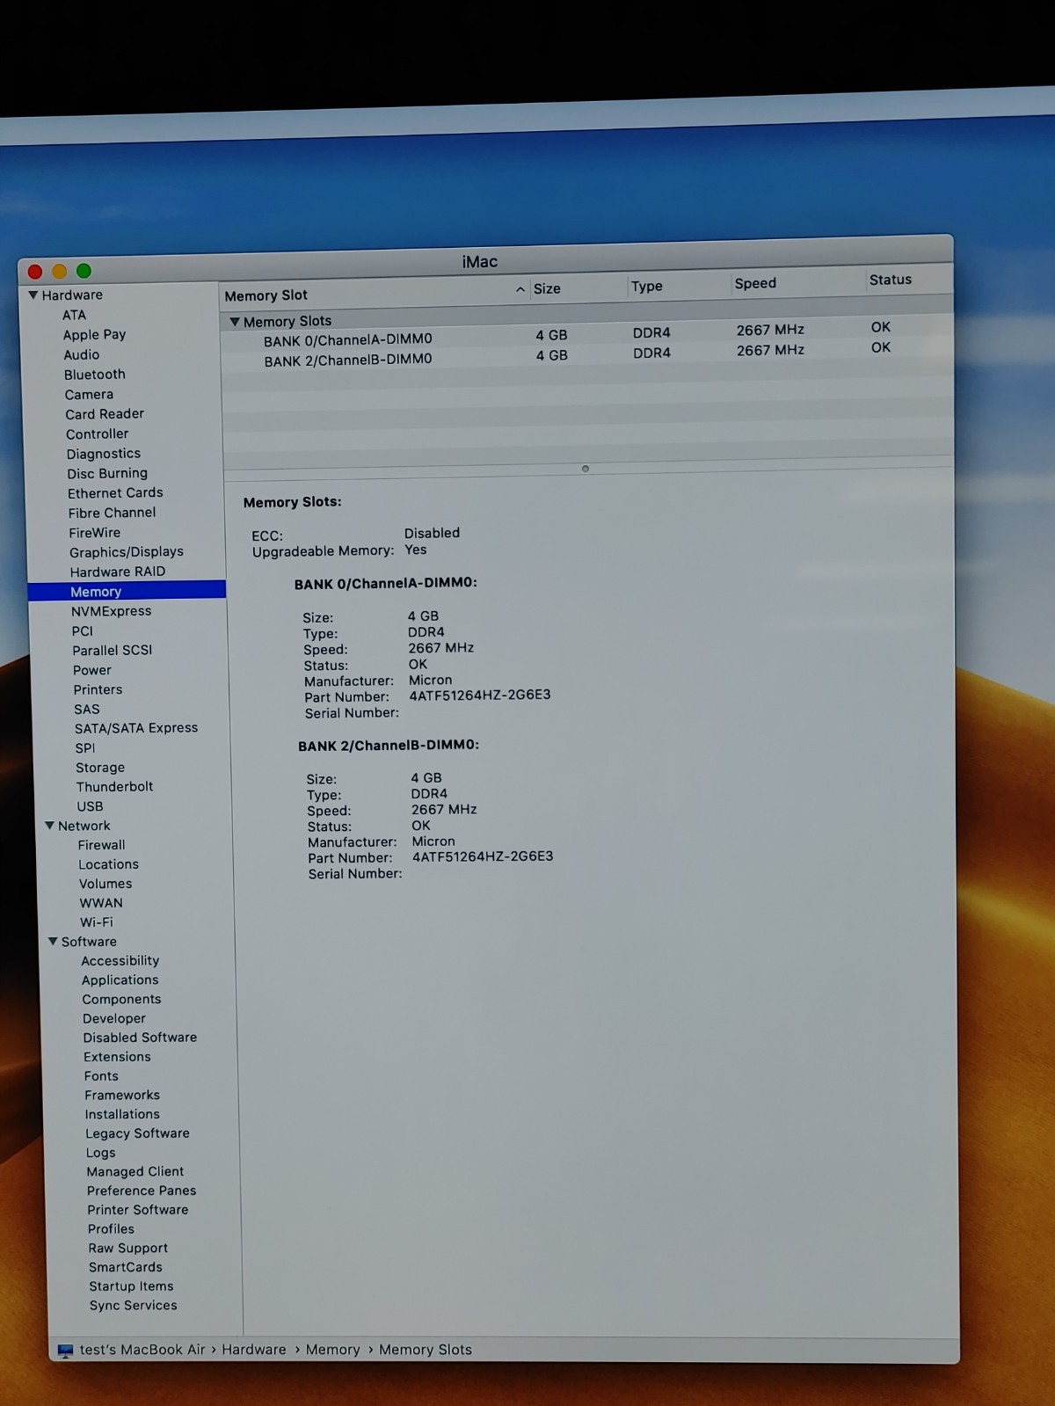The width and height of the screenshot is (1055, 1406).
Task: Select Logs under Software
Action: click(100, 1153)
